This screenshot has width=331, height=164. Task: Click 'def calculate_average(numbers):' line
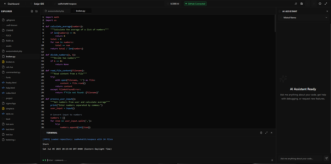point(64,27)
